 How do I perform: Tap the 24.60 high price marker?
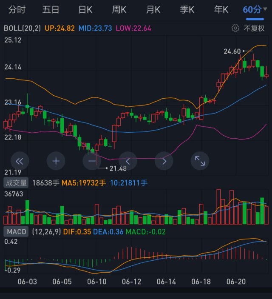point(232,51)
